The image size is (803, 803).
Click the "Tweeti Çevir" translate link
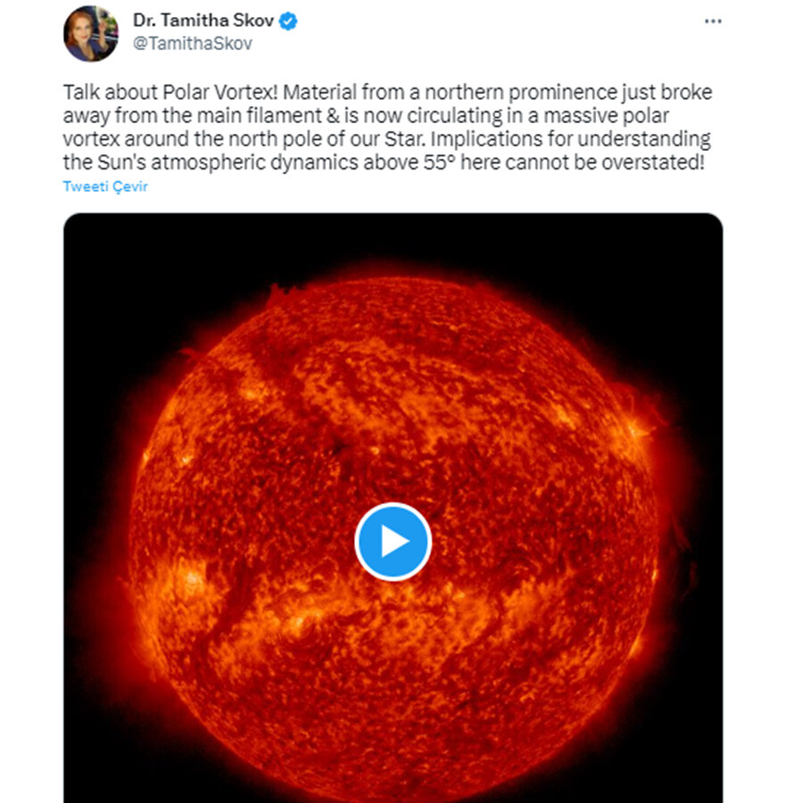coord(105,186)
